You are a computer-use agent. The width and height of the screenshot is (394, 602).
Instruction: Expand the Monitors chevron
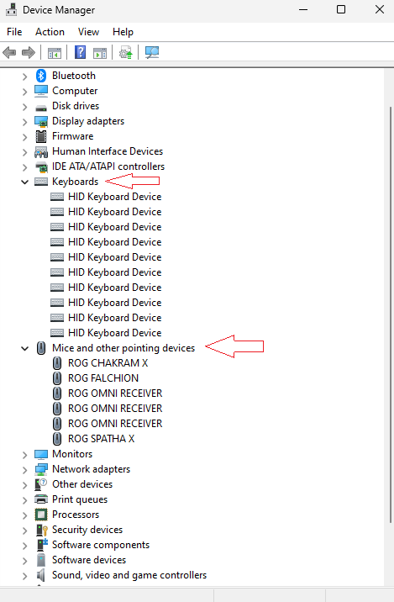[x=25, y=455]
